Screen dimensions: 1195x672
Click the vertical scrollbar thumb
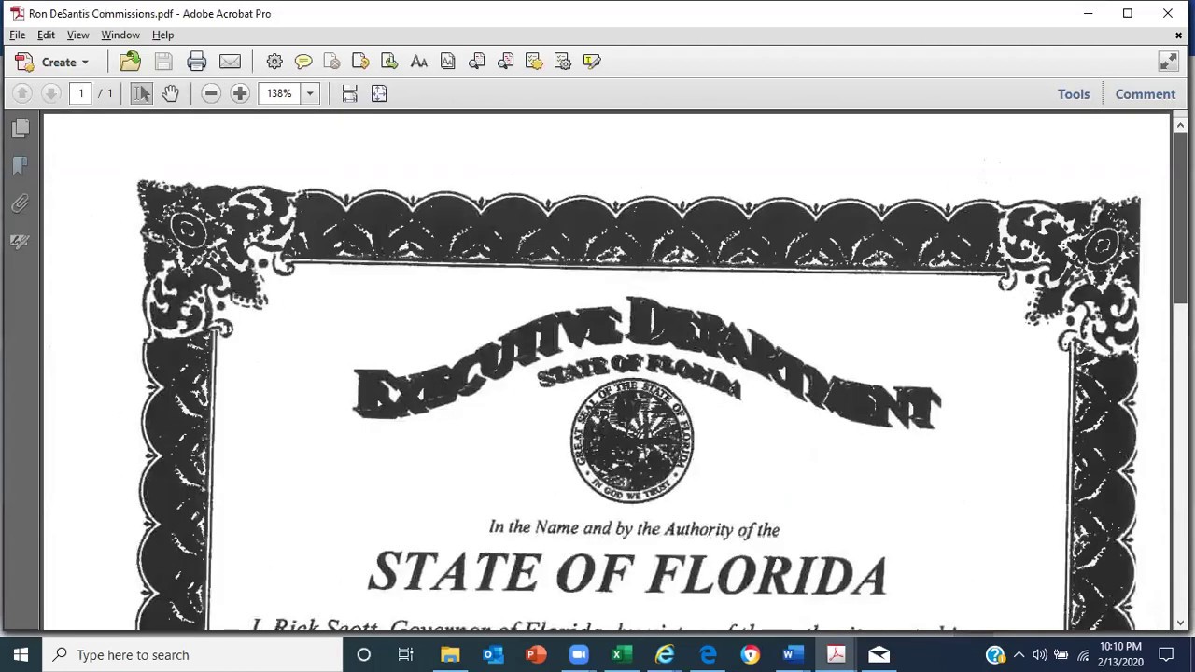[1180, 217]
